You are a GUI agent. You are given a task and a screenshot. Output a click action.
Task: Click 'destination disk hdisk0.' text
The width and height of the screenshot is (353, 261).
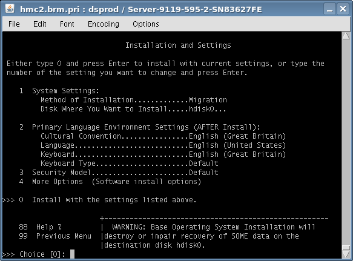[154, 245]
